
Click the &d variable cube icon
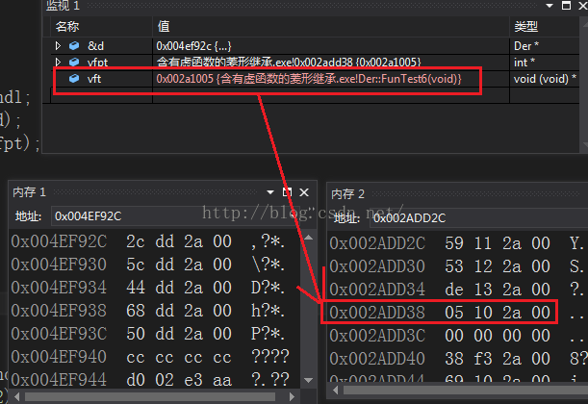74,46
